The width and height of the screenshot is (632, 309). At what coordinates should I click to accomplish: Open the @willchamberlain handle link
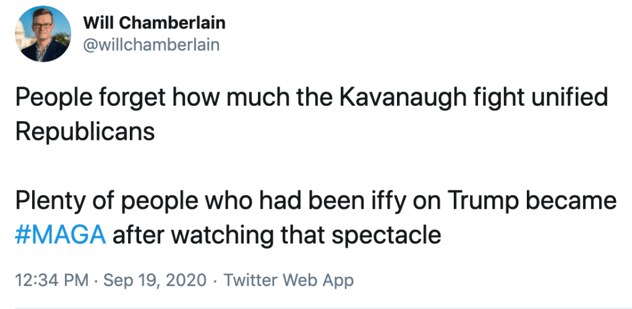click(x=151, y=45)
